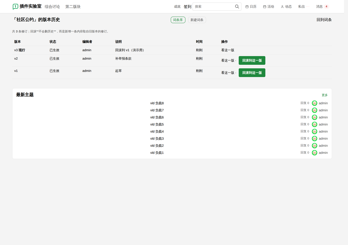Click the search magnifier icon
The height and width of the screenshot is (245, 348).
(237, 7)
